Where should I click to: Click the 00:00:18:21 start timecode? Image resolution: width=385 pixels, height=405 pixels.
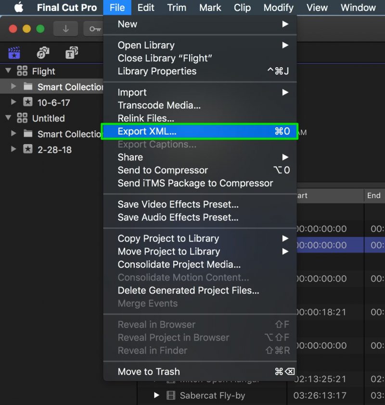[x=321, y=312]
